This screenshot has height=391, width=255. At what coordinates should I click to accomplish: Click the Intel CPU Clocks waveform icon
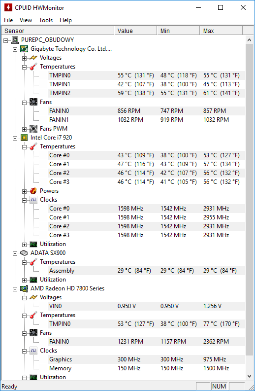point(33,200)
